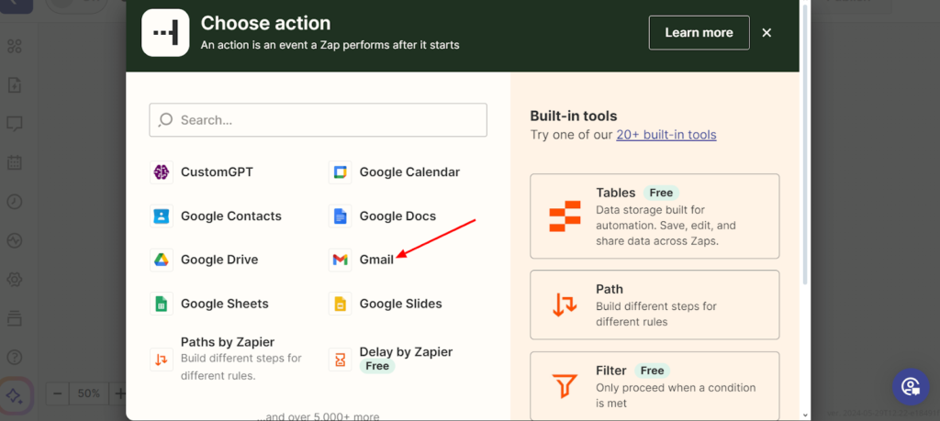Select the CustomGPT app icon
This screenshot has height=421, width=940.
pos(162,172)
